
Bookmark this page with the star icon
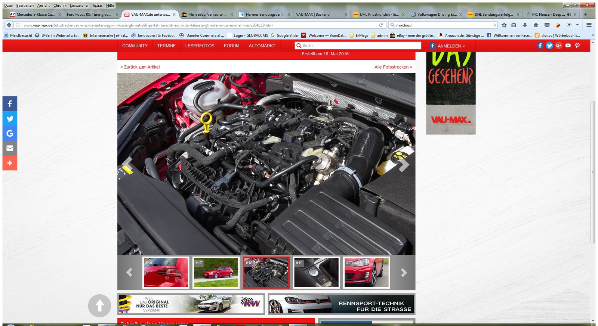[x=504, y=25]
